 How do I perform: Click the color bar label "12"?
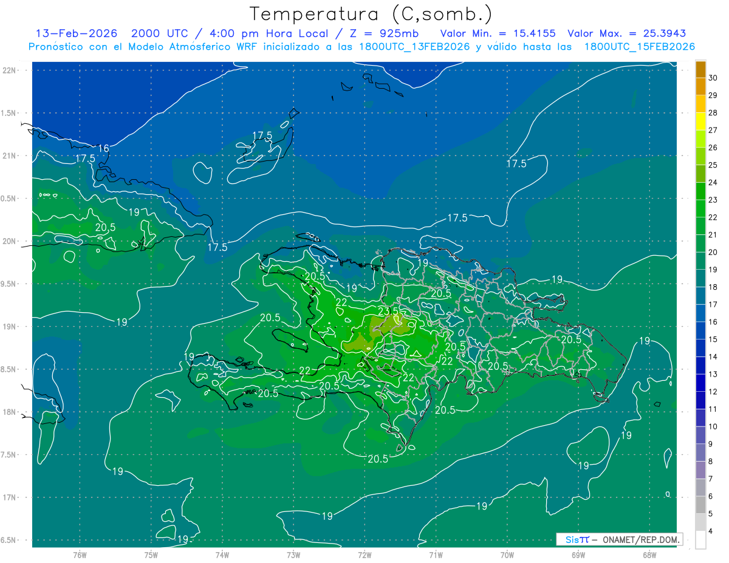pos(713,391)
